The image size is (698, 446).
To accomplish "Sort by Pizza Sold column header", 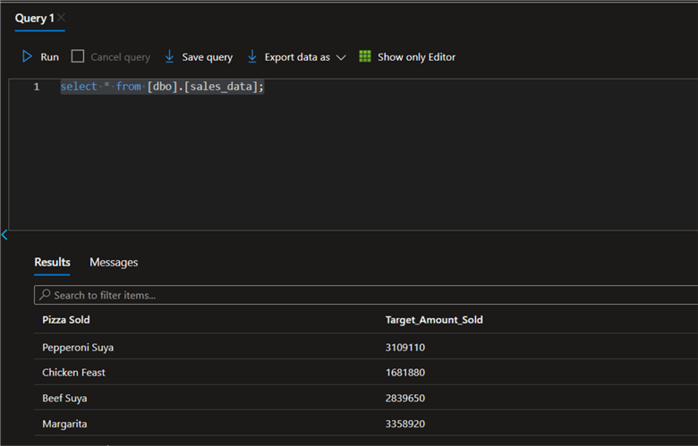I will (x=66, y=320).
